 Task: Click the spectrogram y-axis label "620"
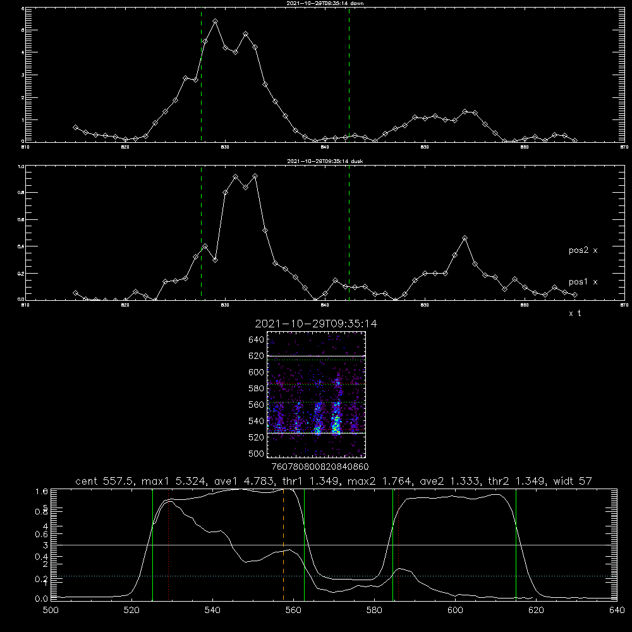[x=257, y=356]
